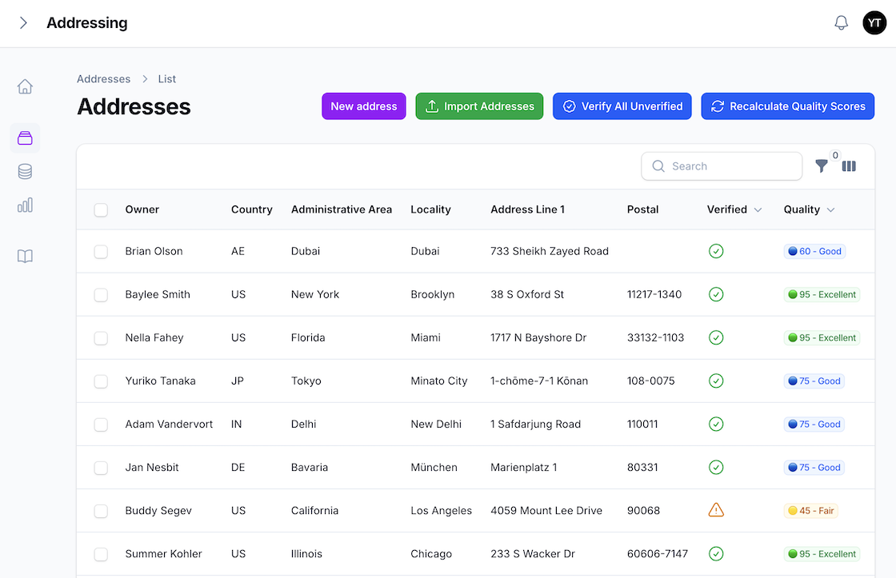Open the Brian Olson owner cell
The height and width of the screenshot is (578, 896).
tap(154, 251)
